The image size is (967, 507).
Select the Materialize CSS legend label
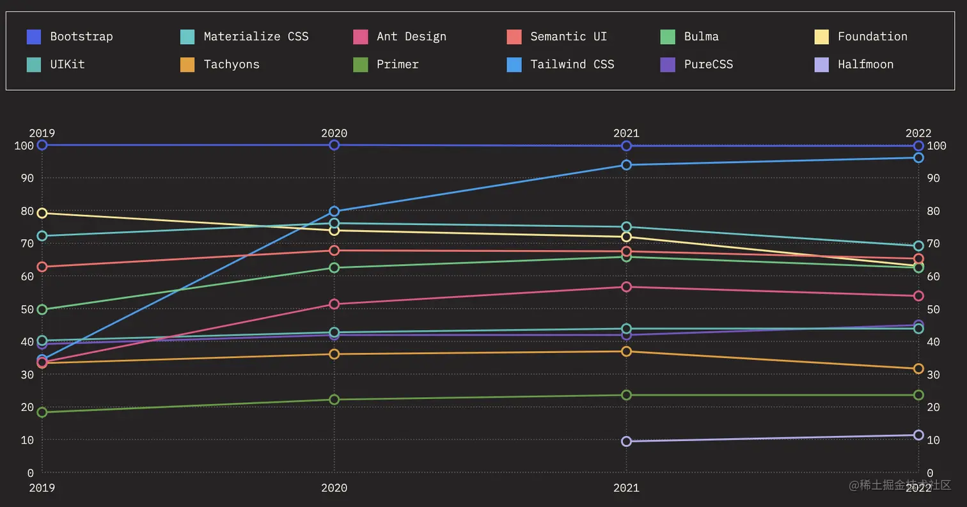[x=256, y=36]
